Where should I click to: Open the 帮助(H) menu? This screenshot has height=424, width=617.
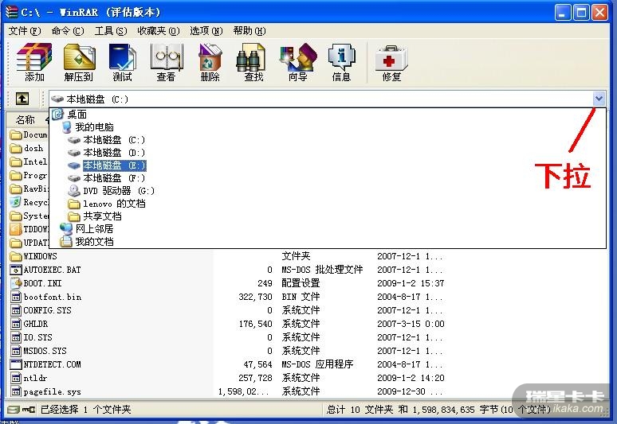(250, 30)
